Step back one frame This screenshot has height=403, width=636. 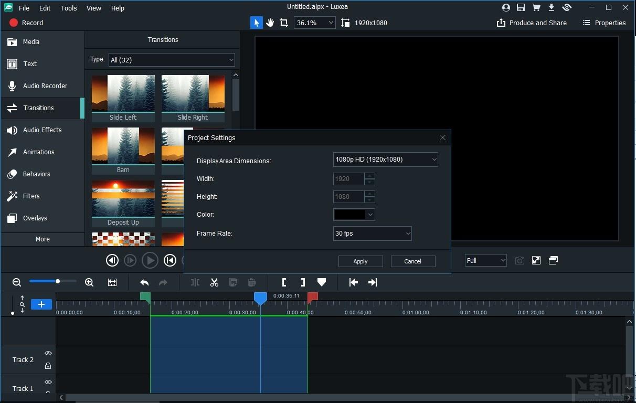tap(112, 260)
